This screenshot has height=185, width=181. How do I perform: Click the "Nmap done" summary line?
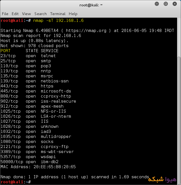pyautogui.click(x=74, y=177)
